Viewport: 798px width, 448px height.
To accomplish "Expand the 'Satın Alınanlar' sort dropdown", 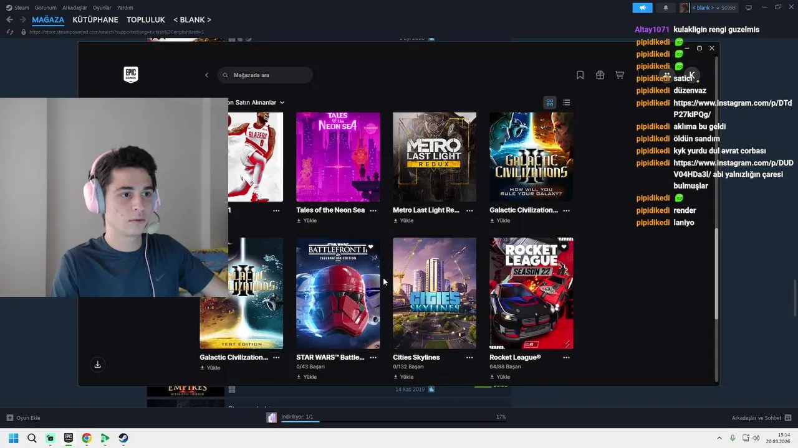I will [256, 103].
